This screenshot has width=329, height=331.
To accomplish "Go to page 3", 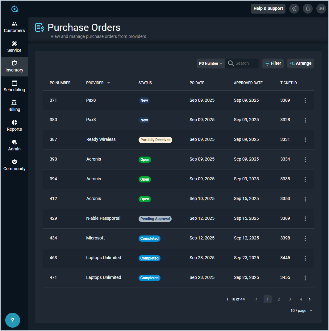I will (290, 299).
